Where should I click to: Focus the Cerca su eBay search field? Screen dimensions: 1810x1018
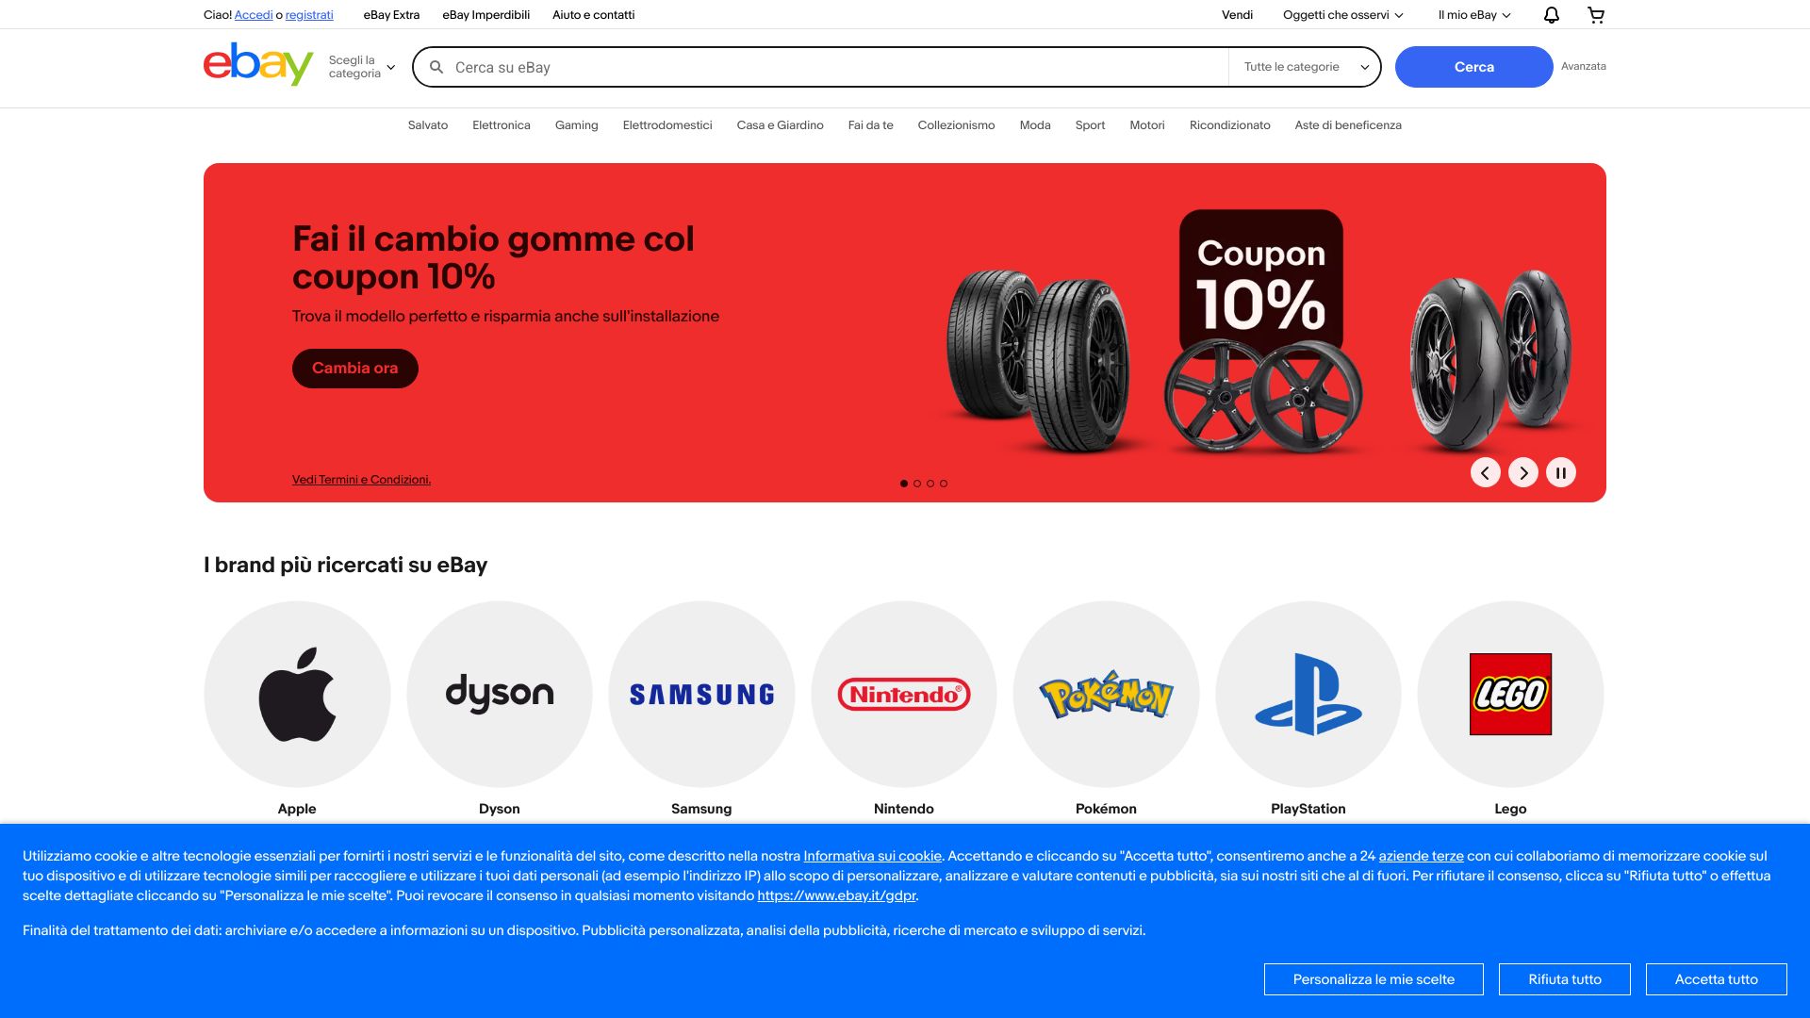[839, 67]
